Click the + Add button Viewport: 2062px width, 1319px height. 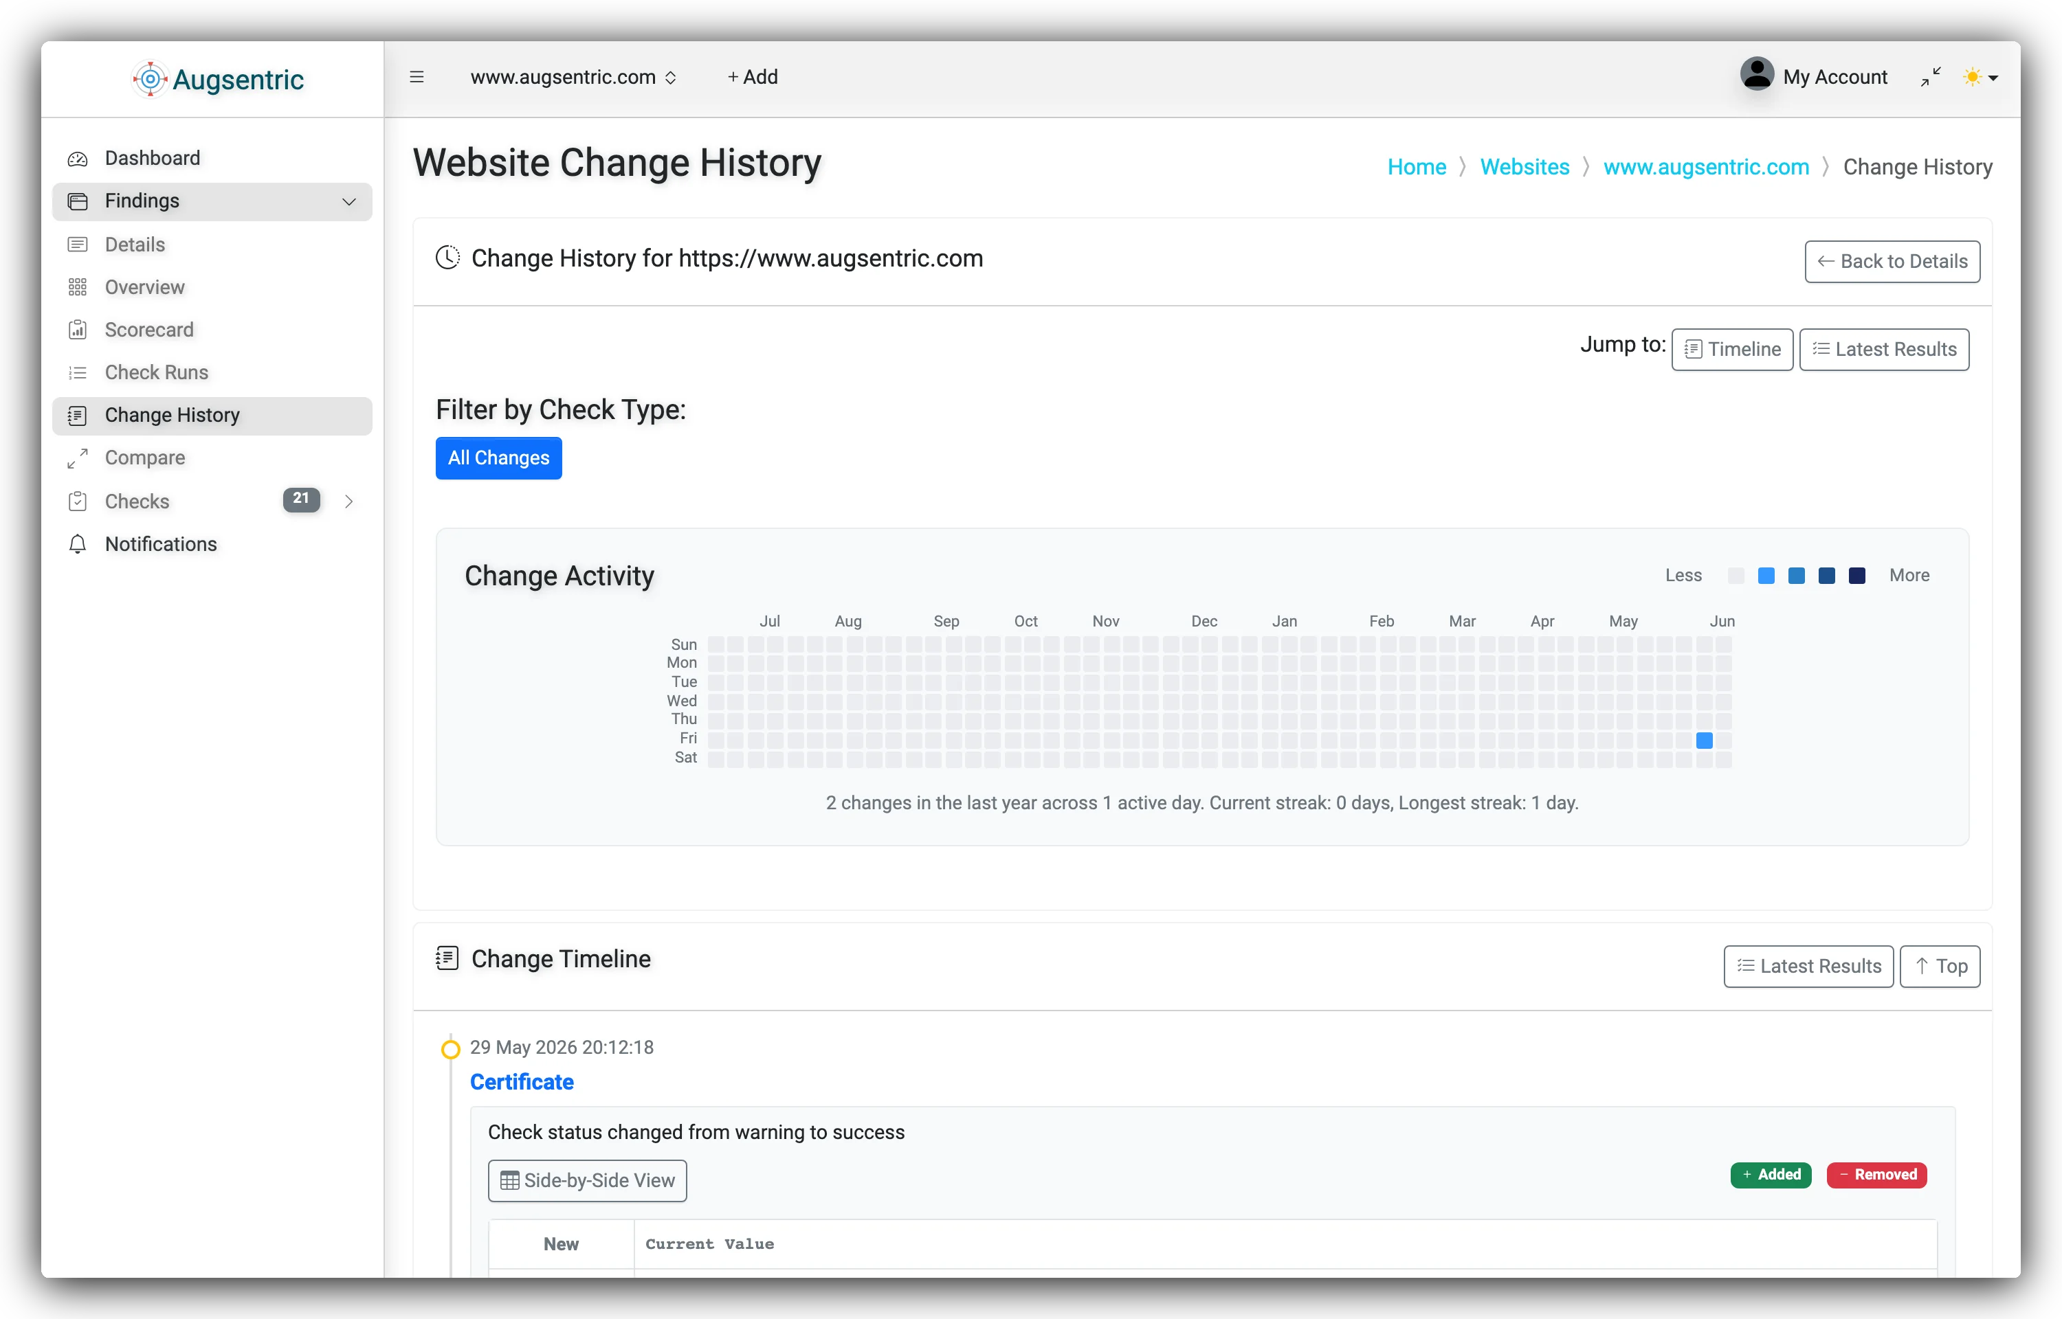(x=752, y=77)
